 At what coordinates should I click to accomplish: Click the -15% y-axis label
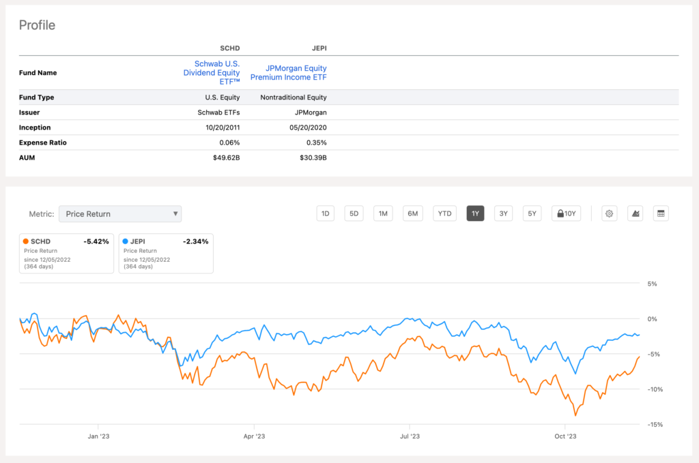pyautogui.click(x=655, y=425)
